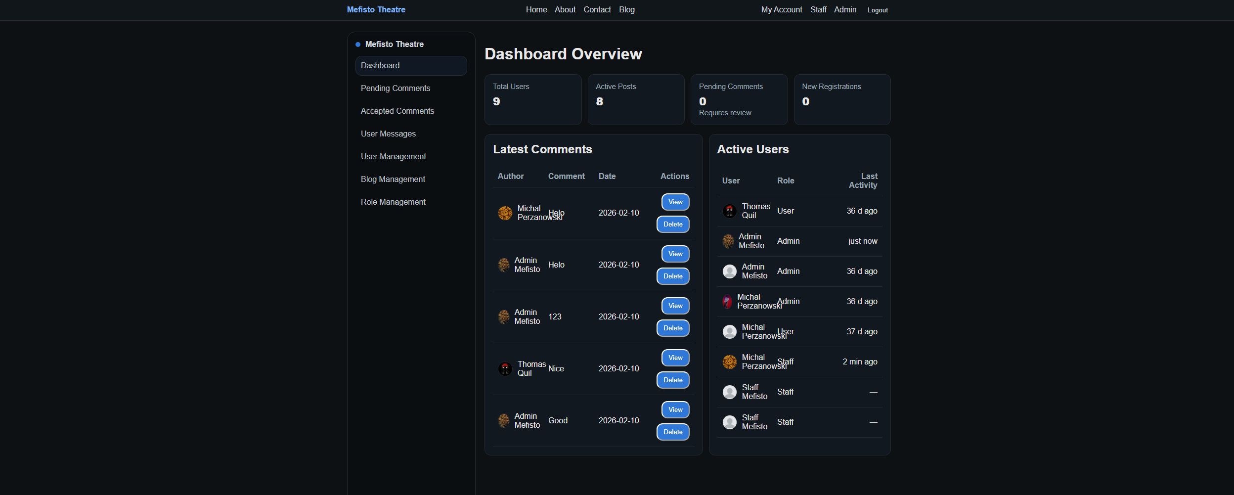Open Blog Management in the sidebar

(x=393, y=179)
